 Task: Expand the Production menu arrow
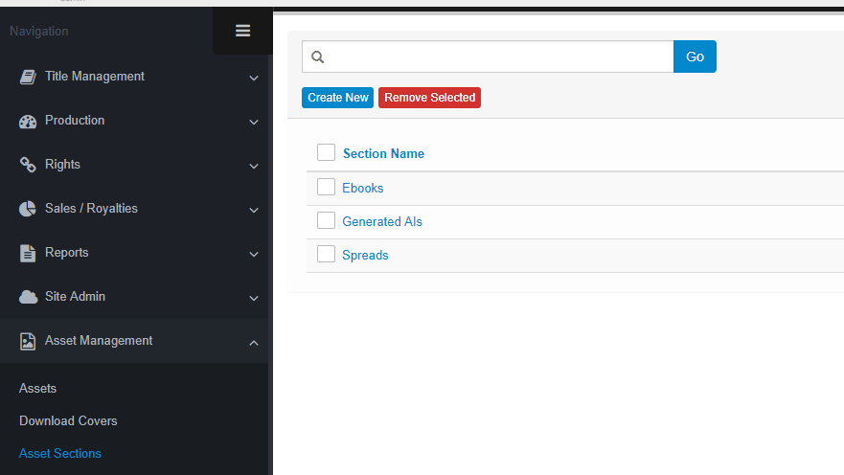coord(254,122)
